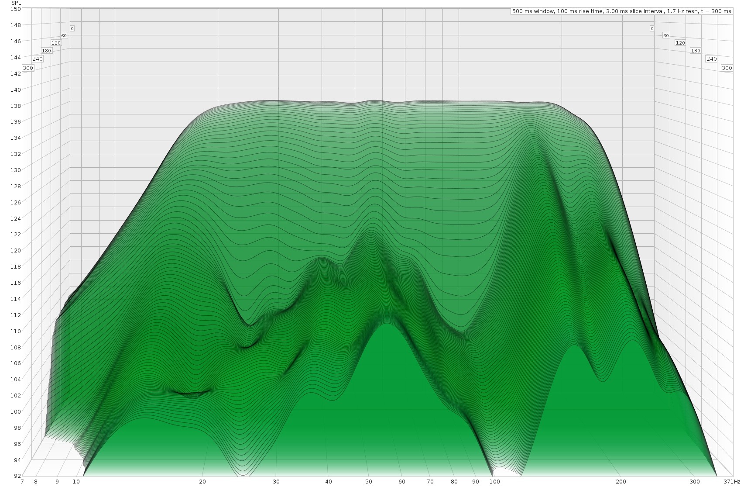Click the 132 dB label on the SPL axis
Image resolution: width=744 pixels, height=487 pixels.
(16, 154)
